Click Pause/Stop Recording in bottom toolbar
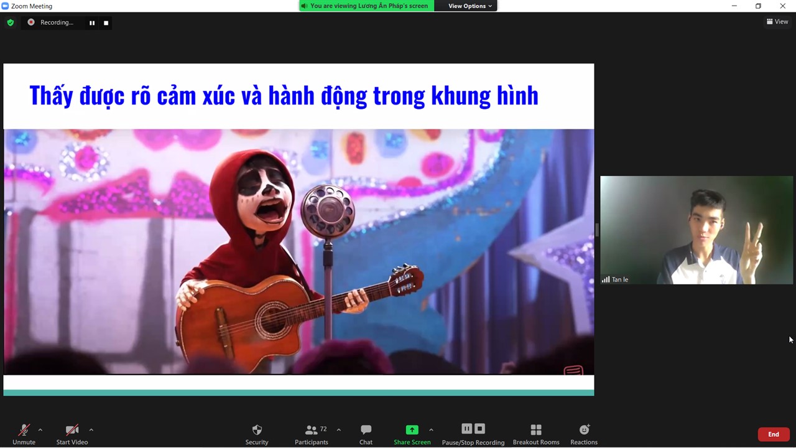This screenshot has width=796, height=448. pos(473,434)
